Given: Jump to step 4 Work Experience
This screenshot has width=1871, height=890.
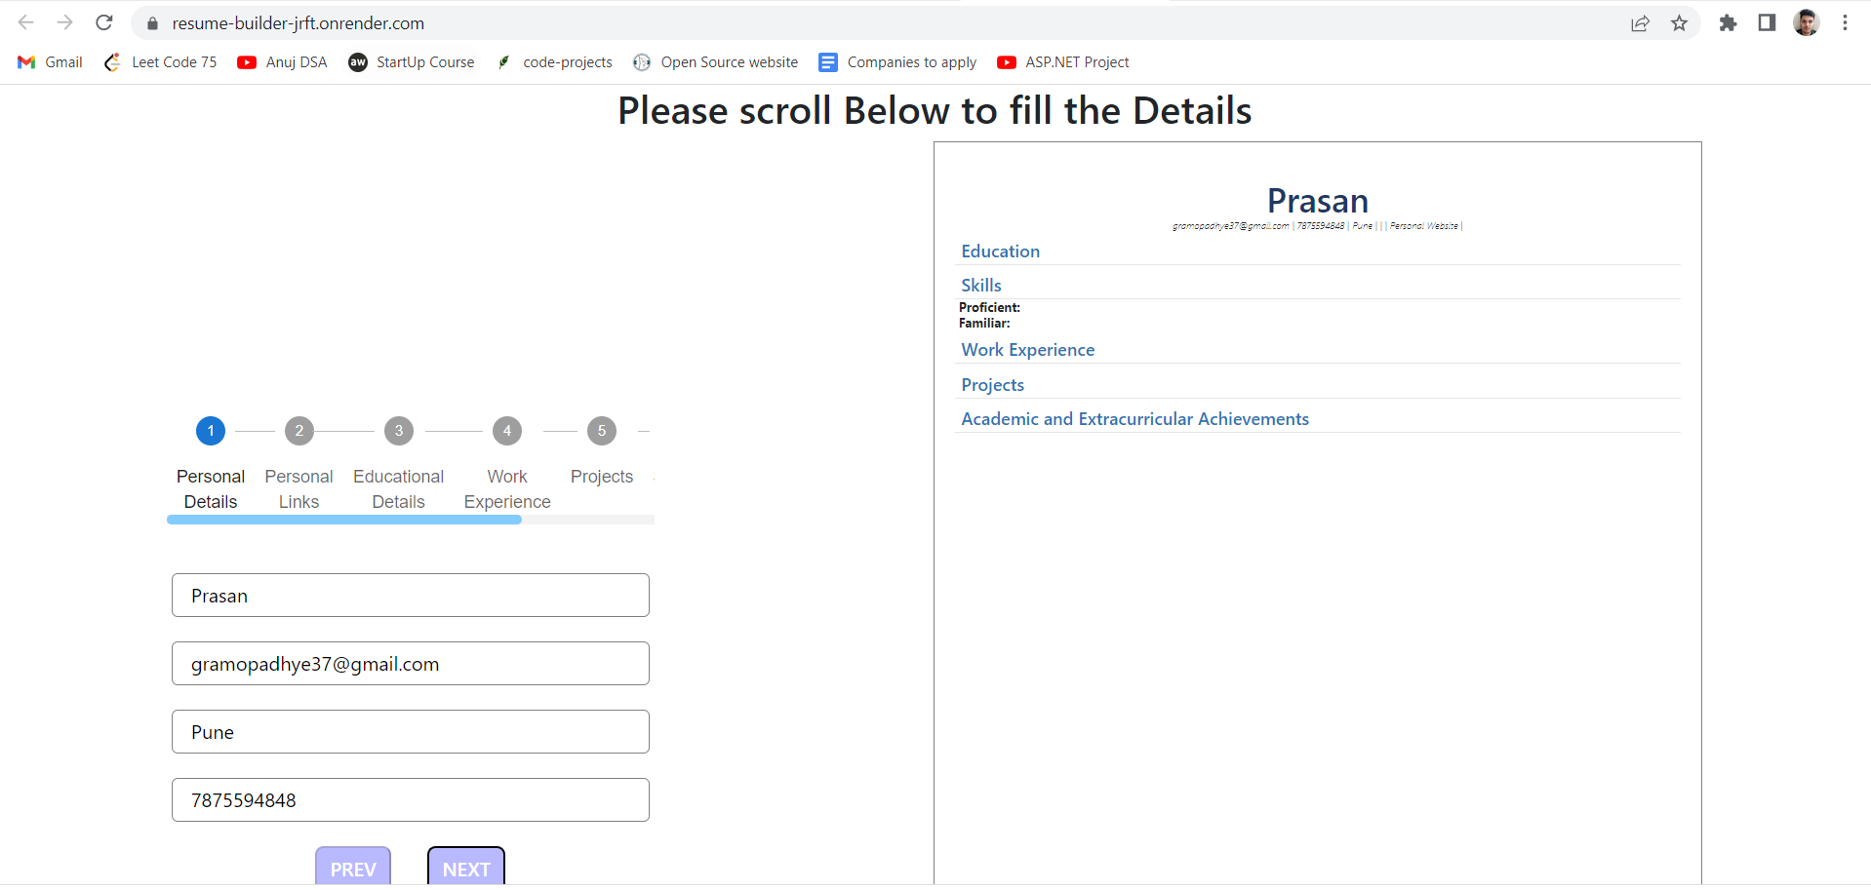Looking at the screenshot, I should [x=507, y=464].
